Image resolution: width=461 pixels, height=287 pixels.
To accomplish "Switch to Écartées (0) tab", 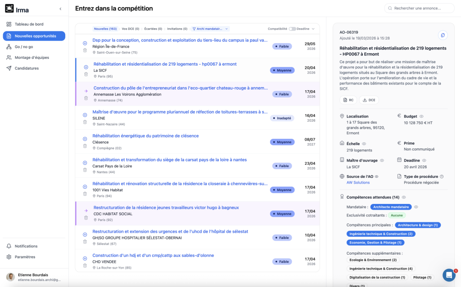I will 153,29.
